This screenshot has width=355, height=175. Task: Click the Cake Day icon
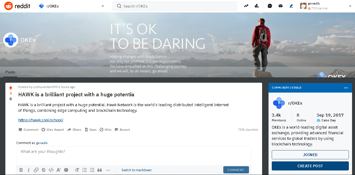tap(319, 120)
